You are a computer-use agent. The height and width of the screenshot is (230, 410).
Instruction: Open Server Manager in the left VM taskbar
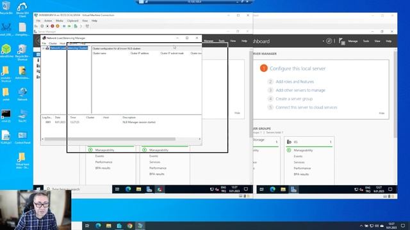pos(149,189)
